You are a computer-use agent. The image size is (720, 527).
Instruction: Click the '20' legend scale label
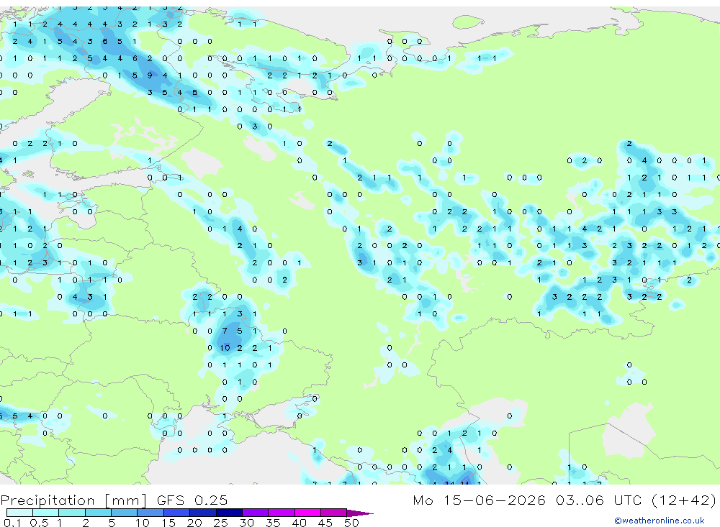tap(194, 523)
